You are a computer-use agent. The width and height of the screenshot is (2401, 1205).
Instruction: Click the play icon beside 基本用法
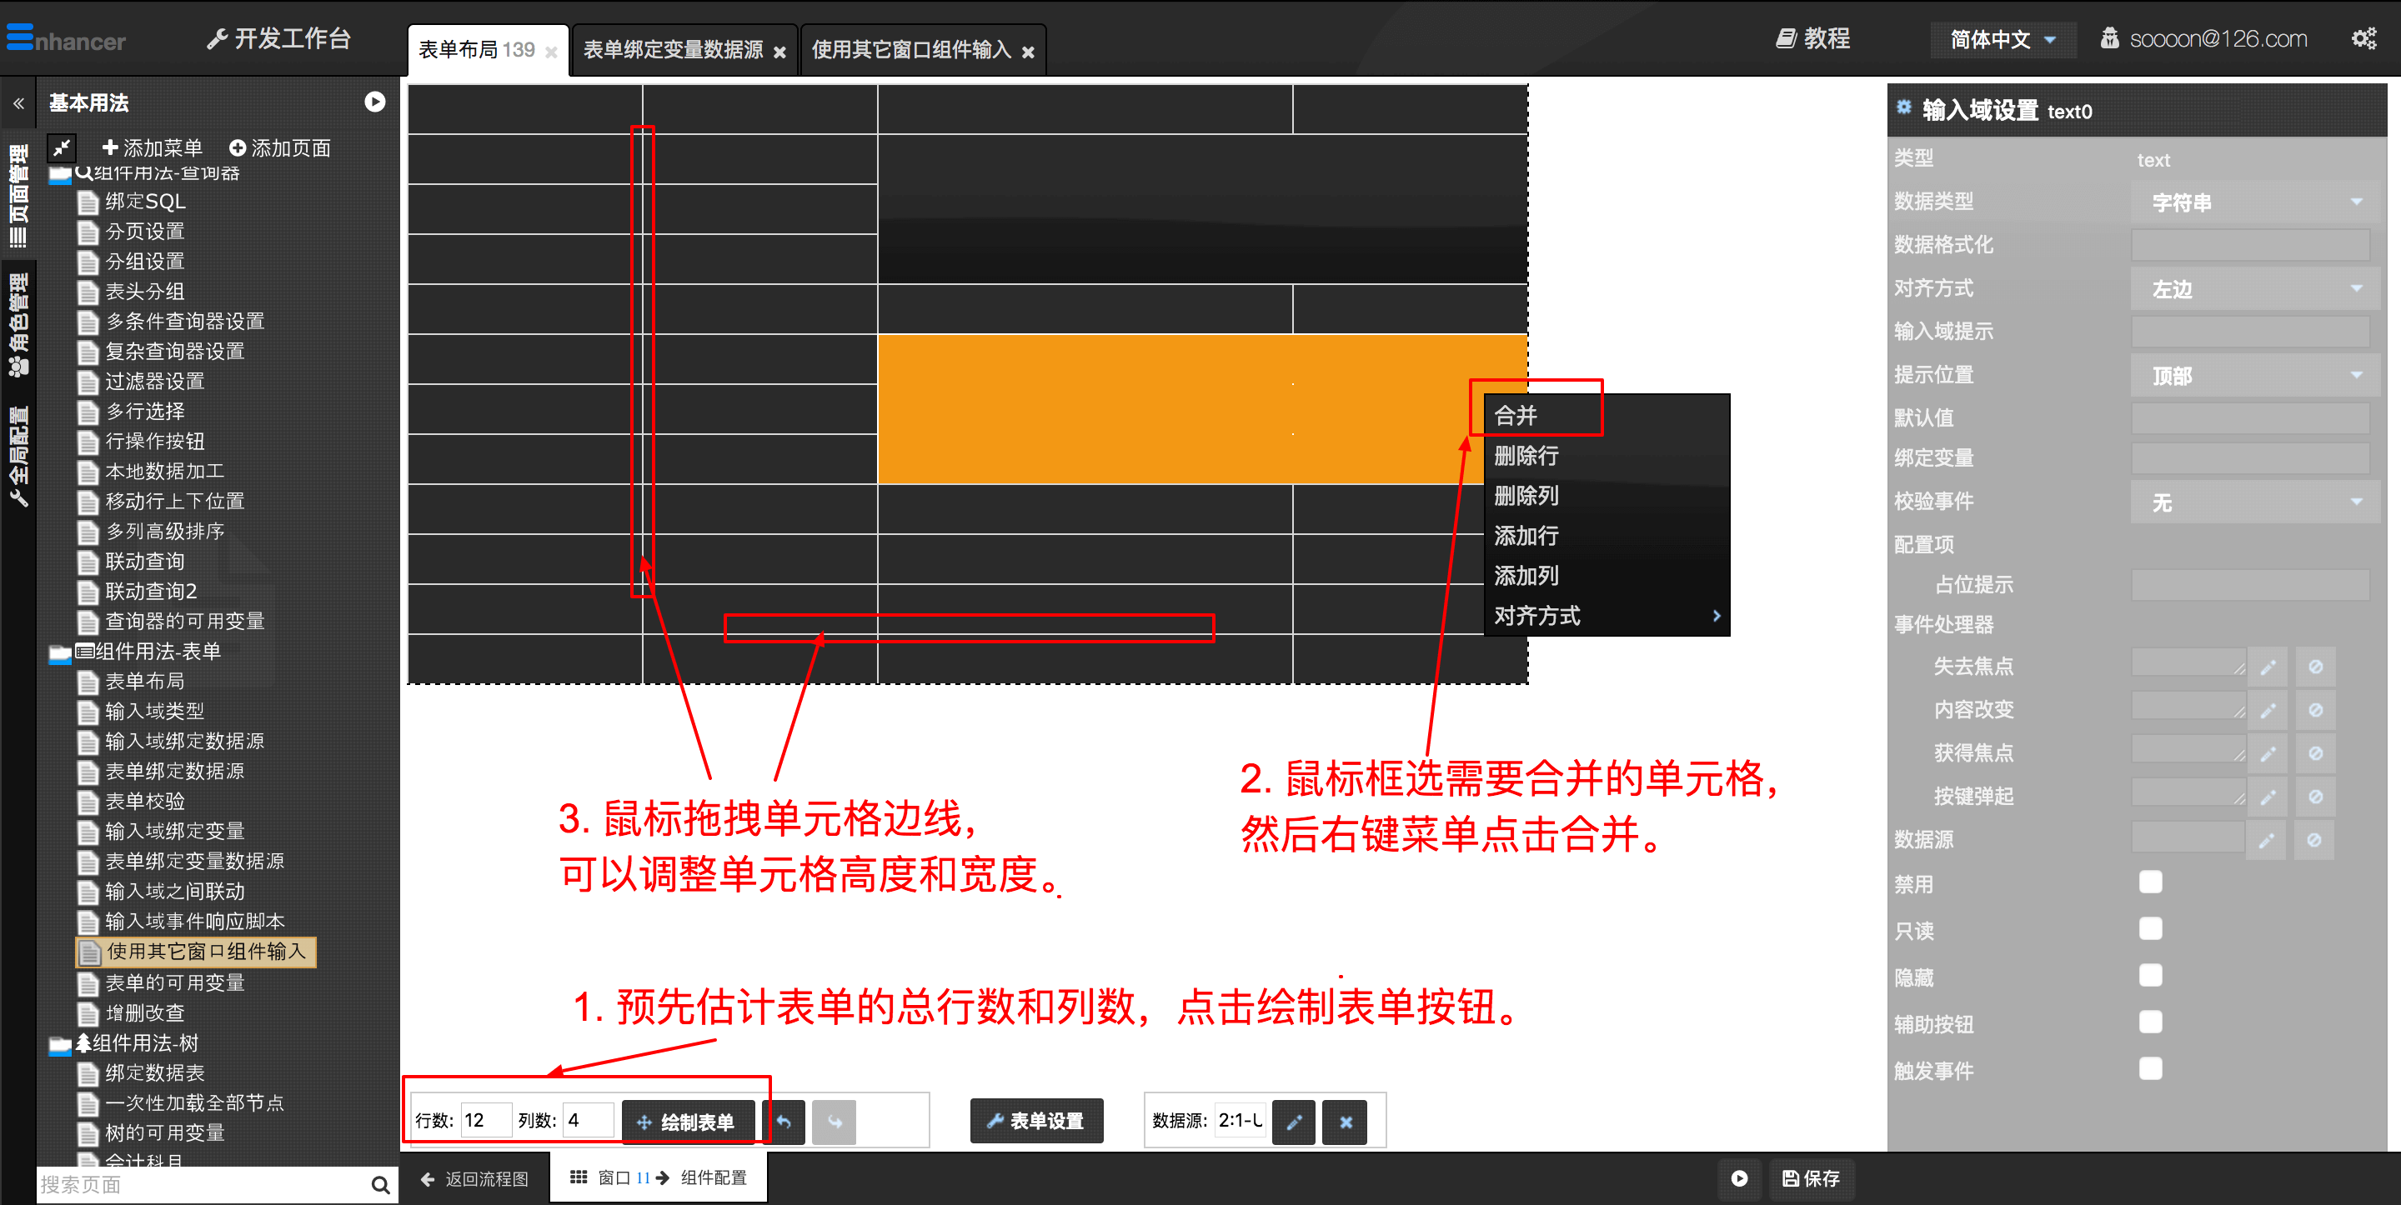click(374, 102)
